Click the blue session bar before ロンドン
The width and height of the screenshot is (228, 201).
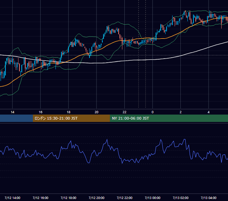[x=16, y=118]
